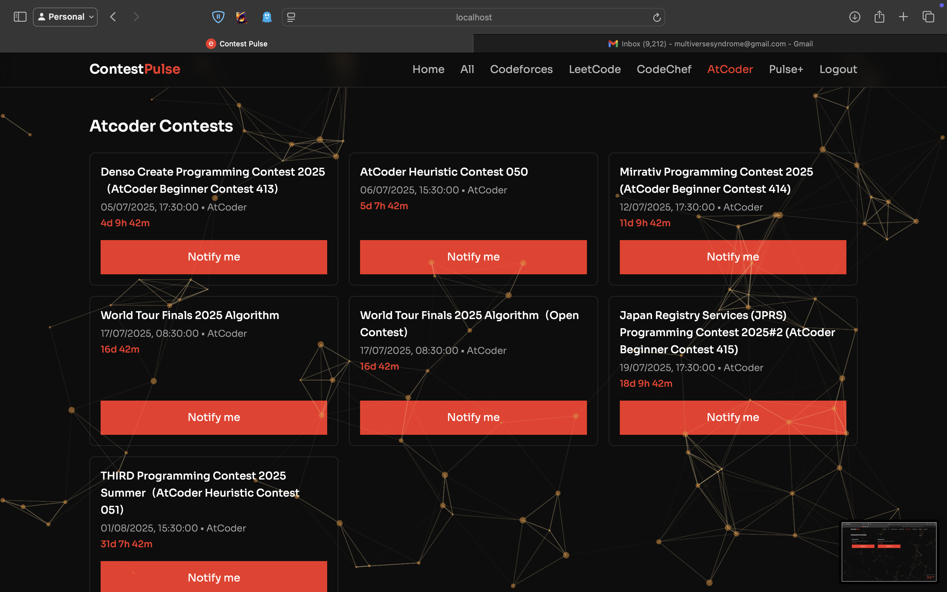
Task: Open the CodeChef nav link
Action: (664, 69)
